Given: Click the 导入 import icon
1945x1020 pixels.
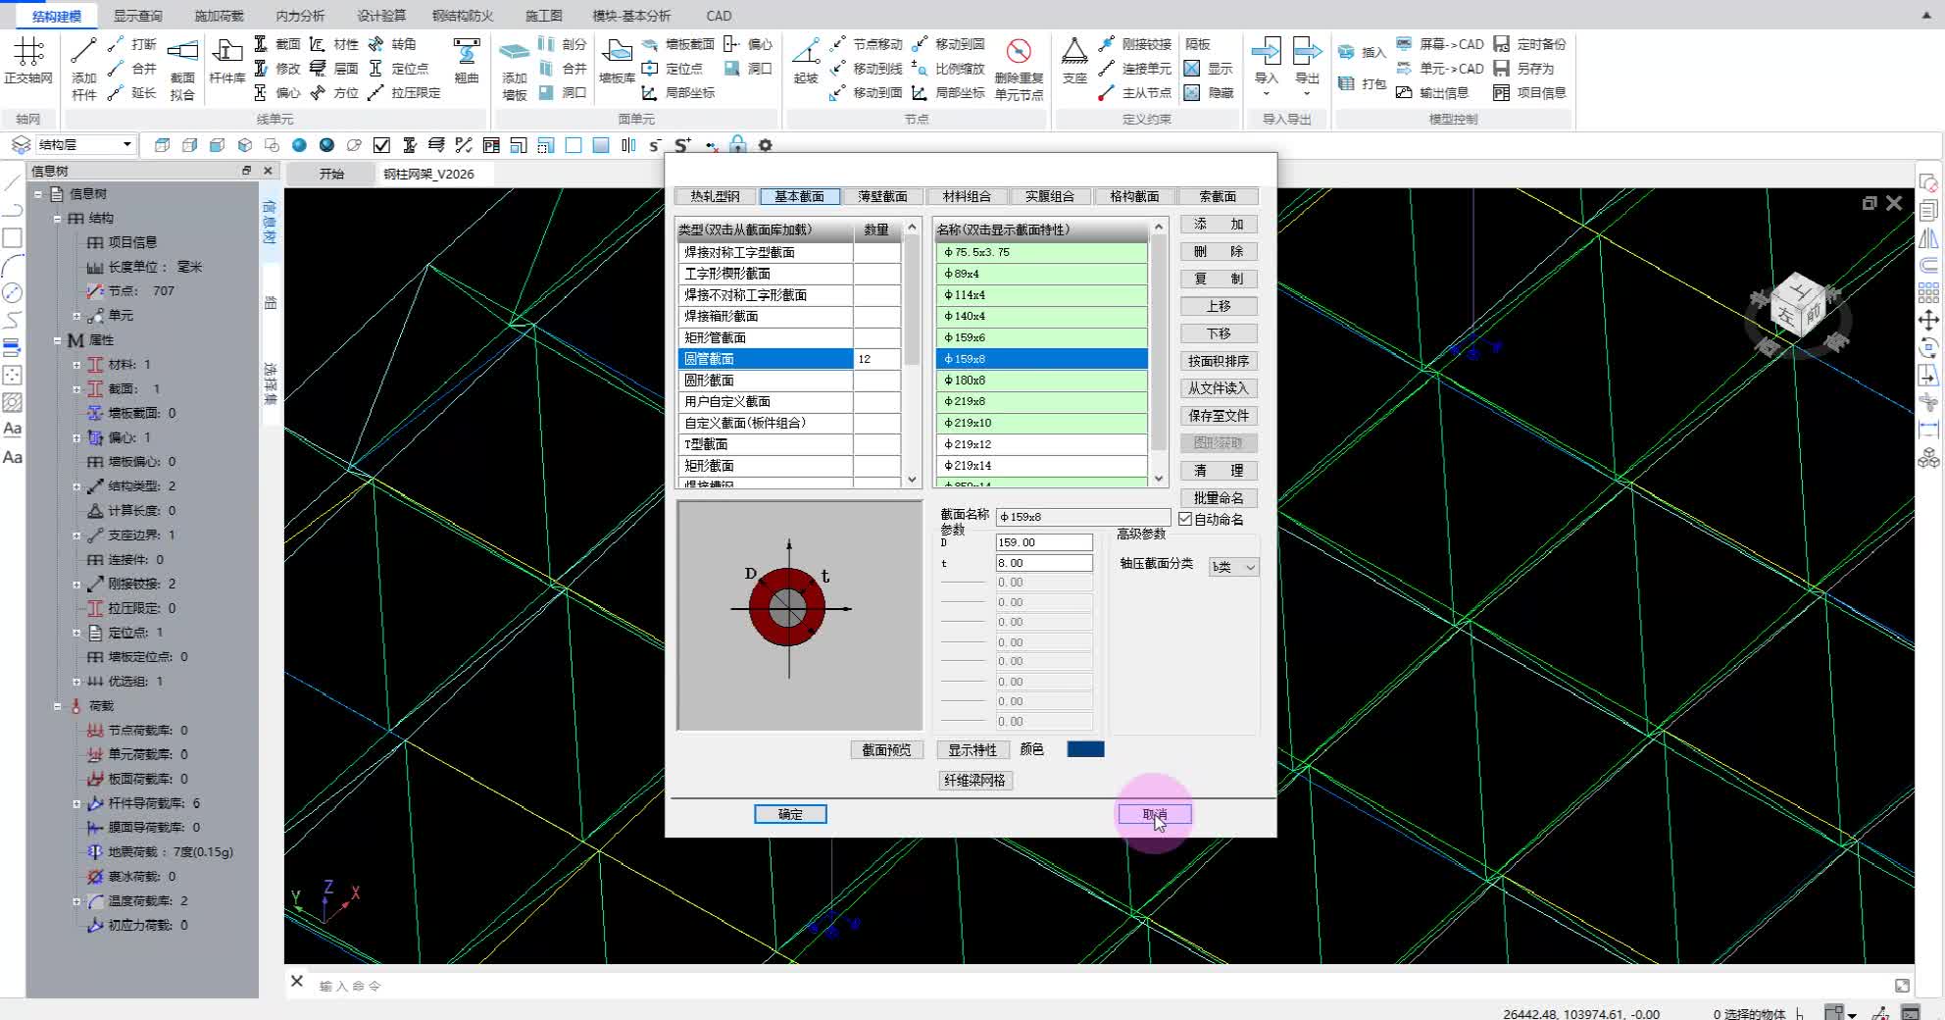Looking at the screenshot, I should click(x=1266, y=52).
